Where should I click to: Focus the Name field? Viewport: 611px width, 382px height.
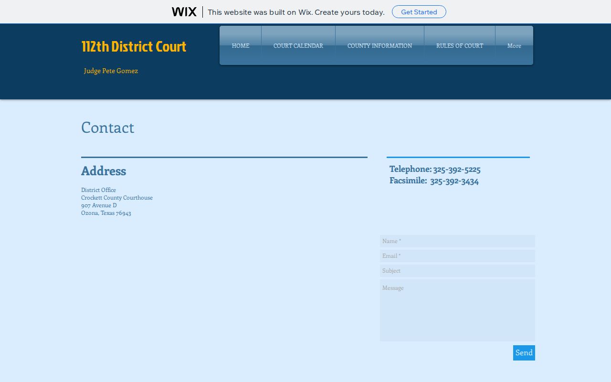pos(457,241)
